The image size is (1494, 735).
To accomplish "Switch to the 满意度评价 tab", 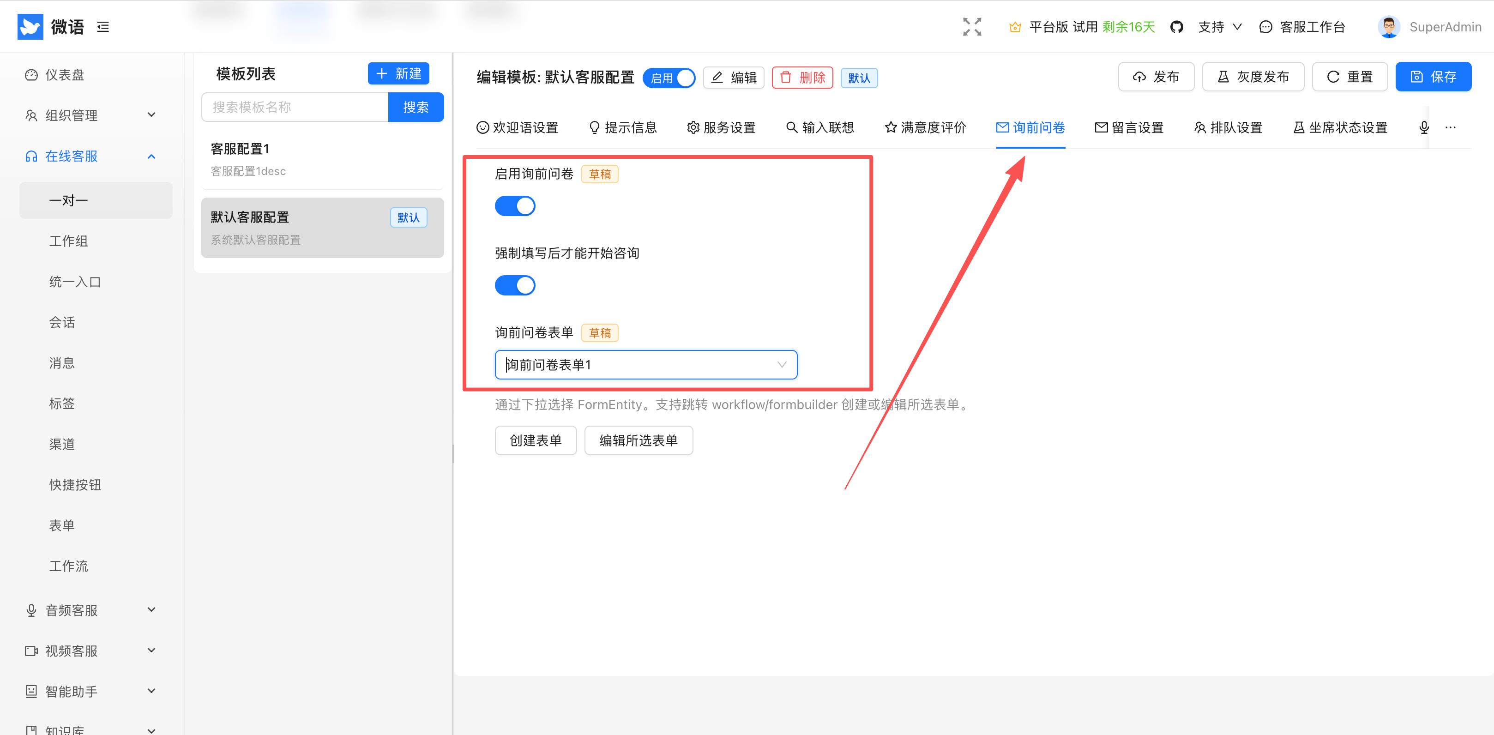I will click(925, 127).
